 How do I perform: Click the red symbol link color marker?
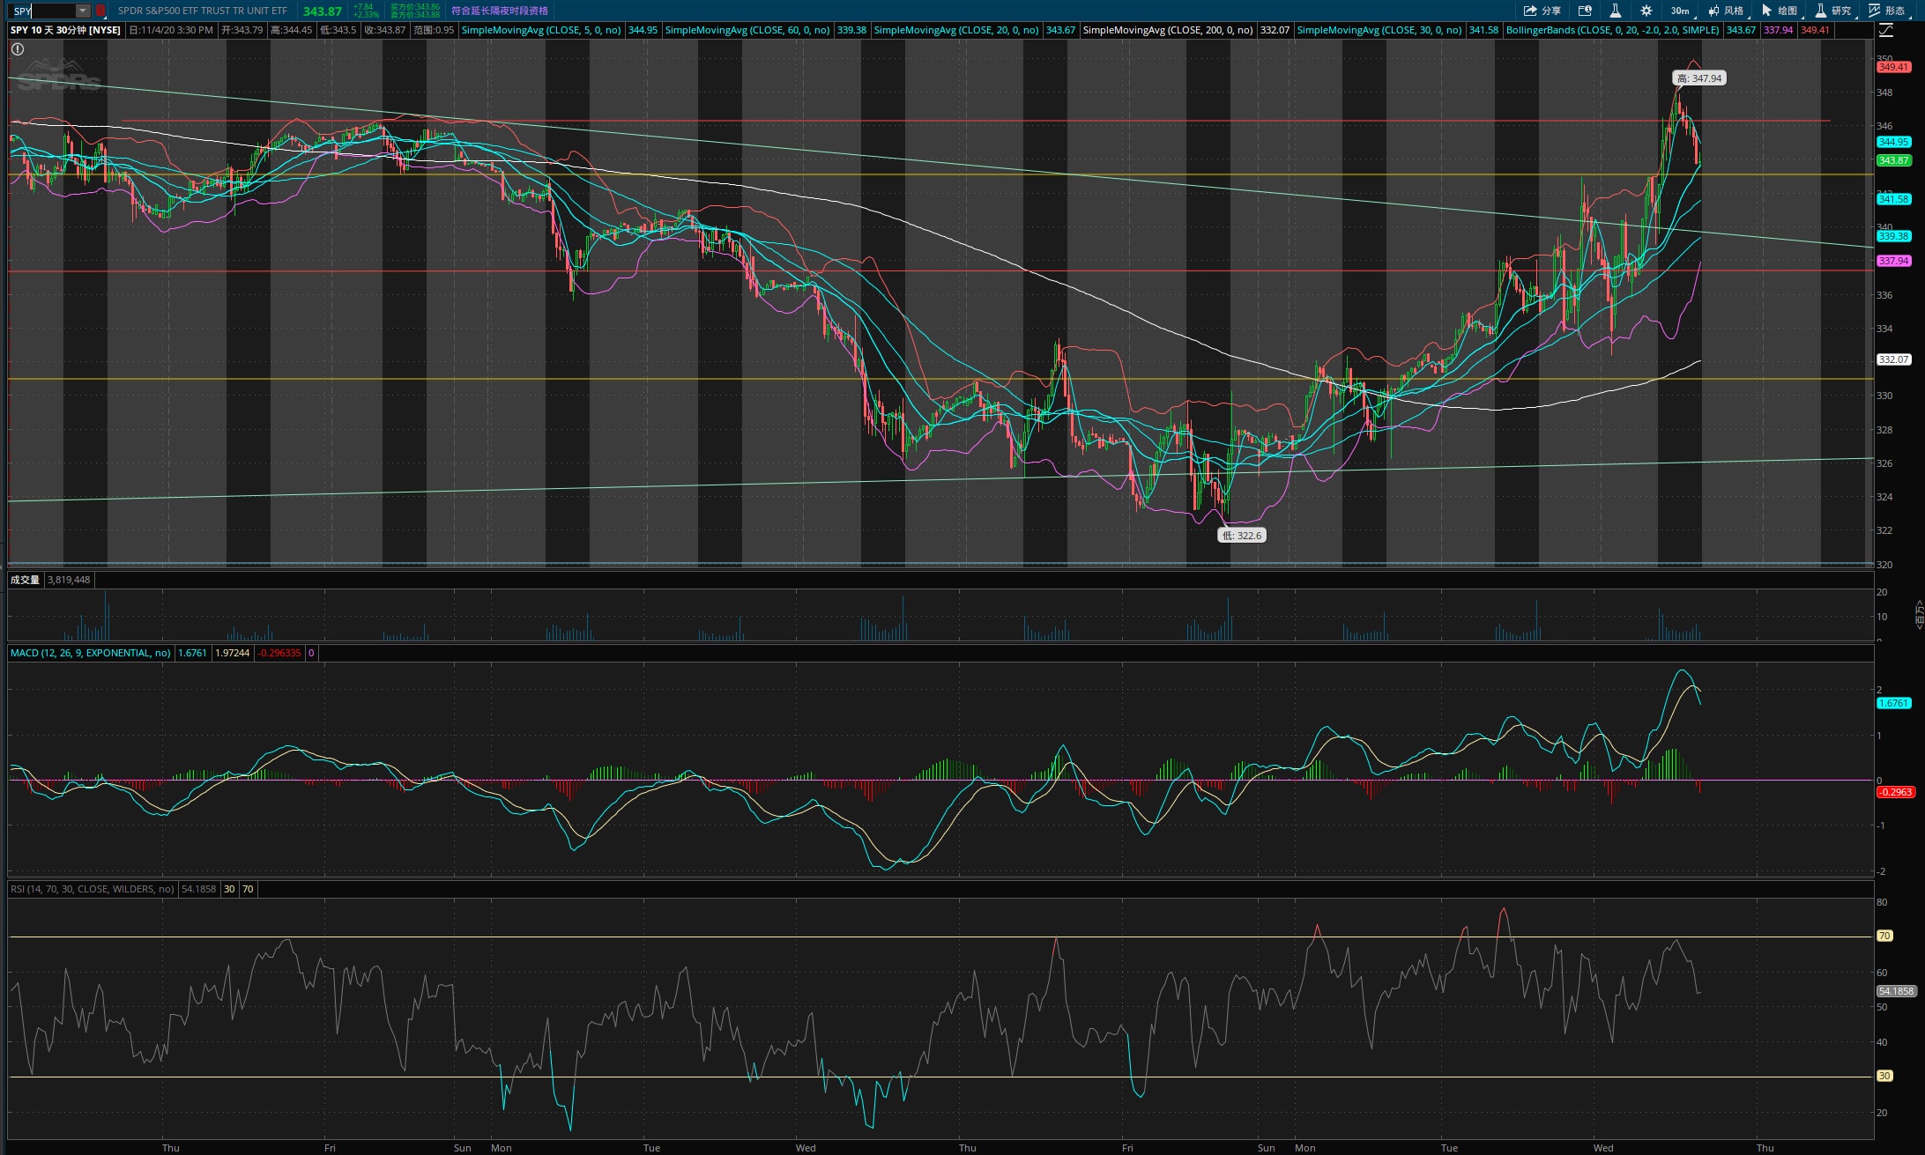coord(100,11)
